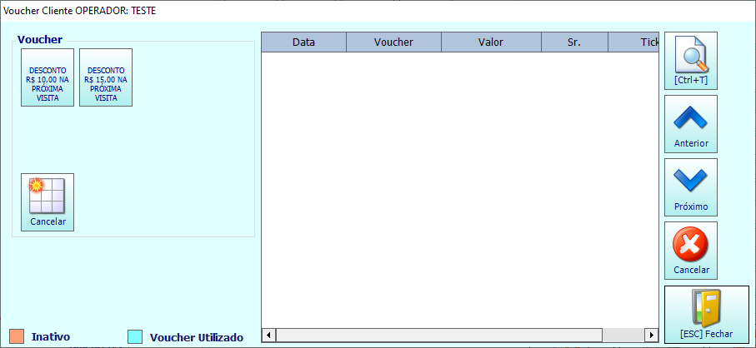
Task: Click the Voucher column header
Action: tap(393, 42)
